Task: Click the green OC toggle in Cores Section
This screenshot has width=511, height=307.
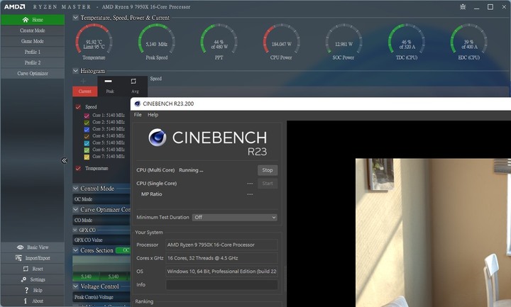Action: 123,250
